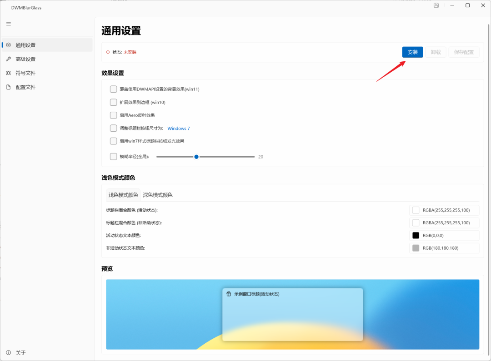Open the 活动状态文本颜色 RGB(0,0,0) color swatch

[x=416, y=235]
